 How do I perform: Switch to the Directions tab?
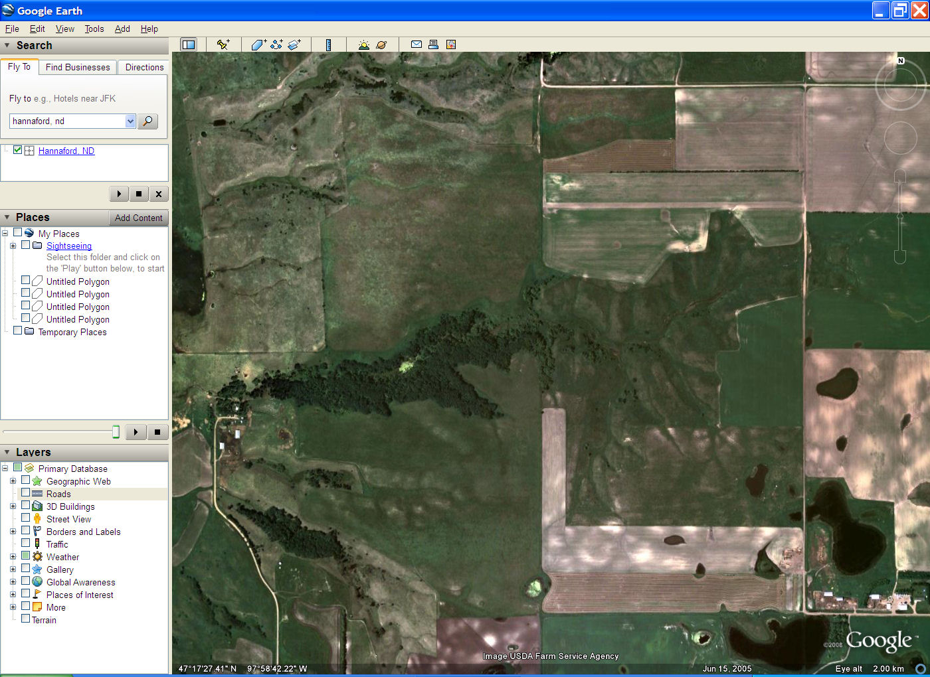click(144, 67)
